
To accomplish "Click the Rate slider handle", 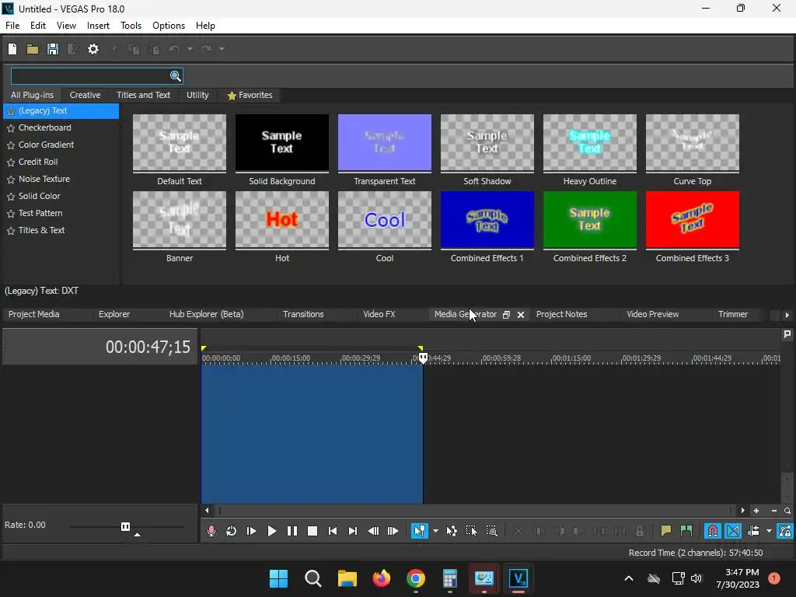I will click(125, 526).
